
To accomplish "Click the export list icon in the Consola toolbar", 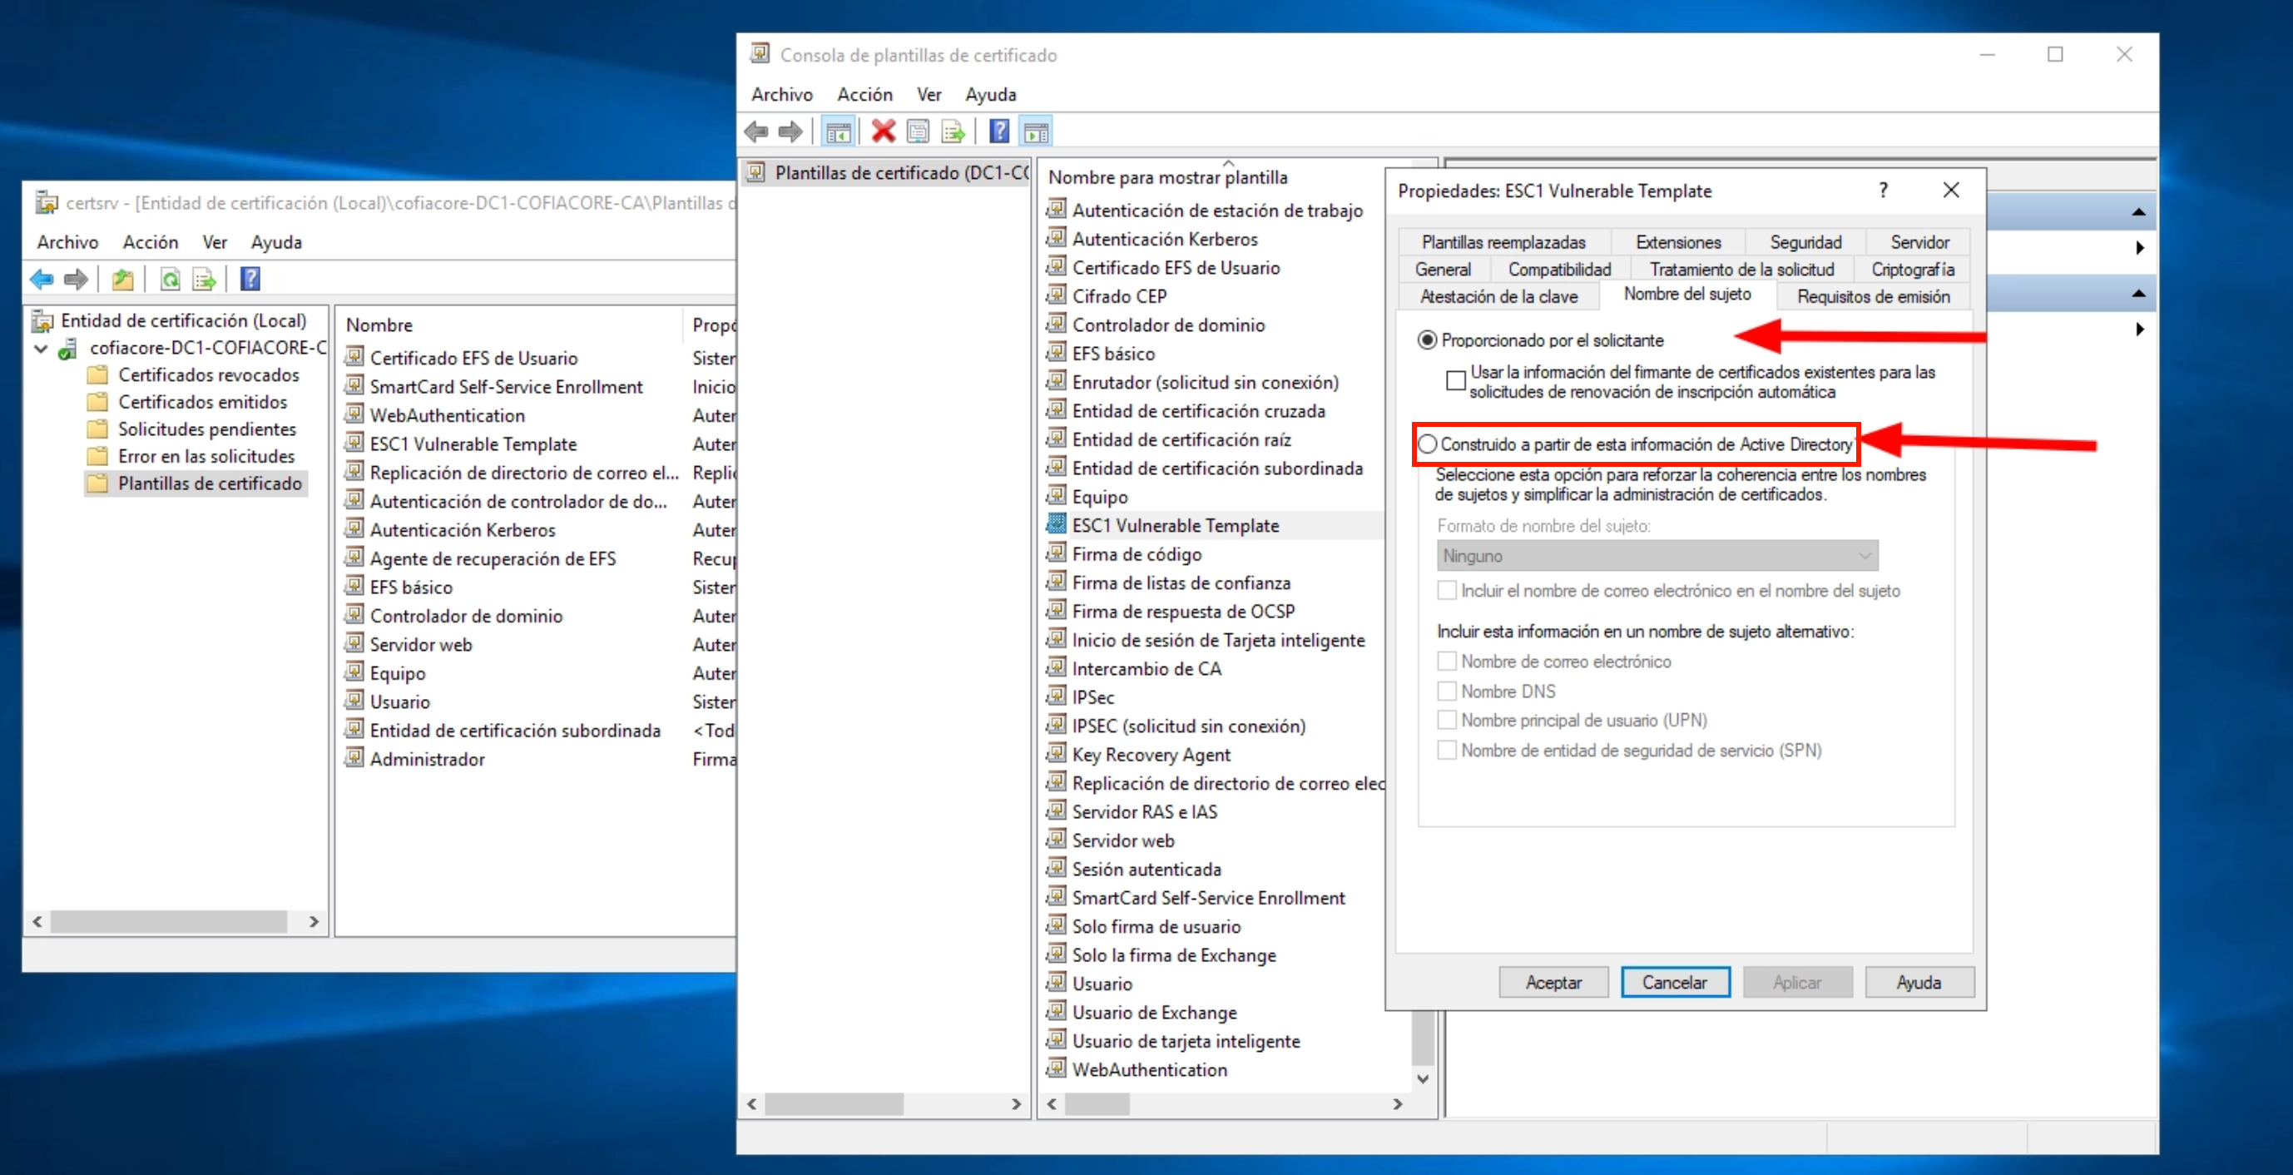I will click(x=953, y=131).
